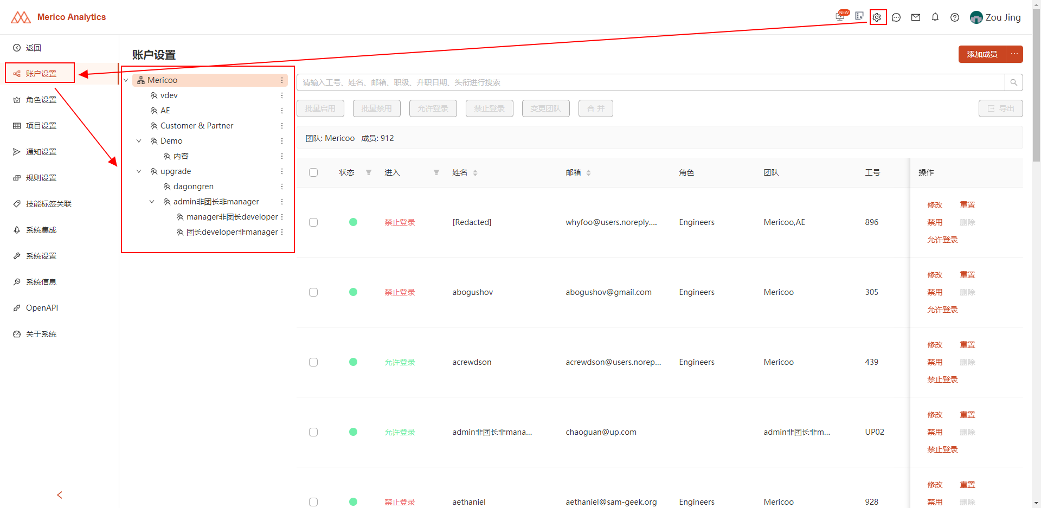Select the checkbox for acrewdson
The height and width of the screenshot is (508, 1041).
click(313, 362)
